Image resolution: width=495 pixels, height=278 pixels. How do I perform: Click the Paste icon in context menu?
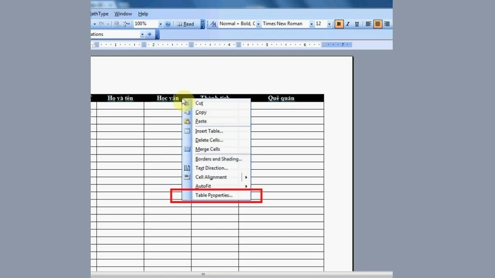point(187,121)
